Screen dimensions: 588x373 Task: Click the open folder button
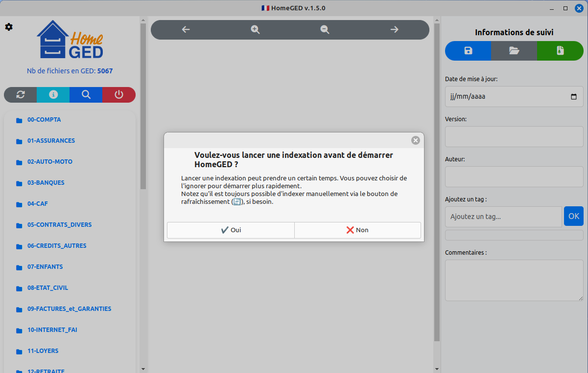514,51
